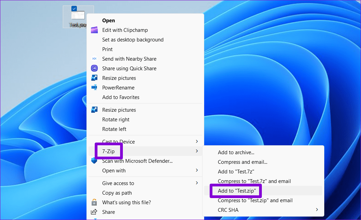The width and height of the screenshot is (361, 220).
Task: Expand the Give access to options
Action: pyautogui.click(x=197, y=183)
